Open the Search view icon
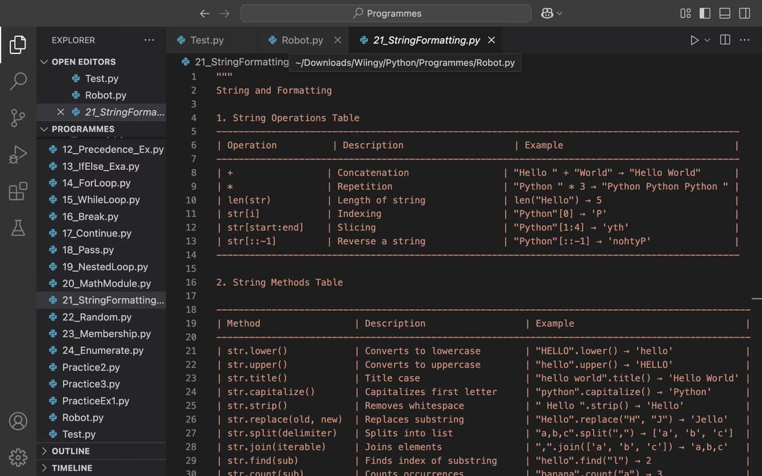Viewport: 762px width, 476px height. click(18, 81)
